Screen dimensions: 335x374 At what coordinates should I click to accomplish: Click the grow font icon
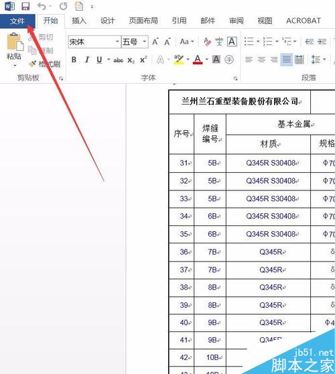click(155, 42)
